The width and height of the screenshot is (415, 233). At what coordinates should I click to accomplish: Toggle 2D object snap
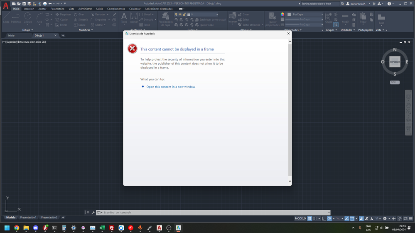tap(352, 218)
